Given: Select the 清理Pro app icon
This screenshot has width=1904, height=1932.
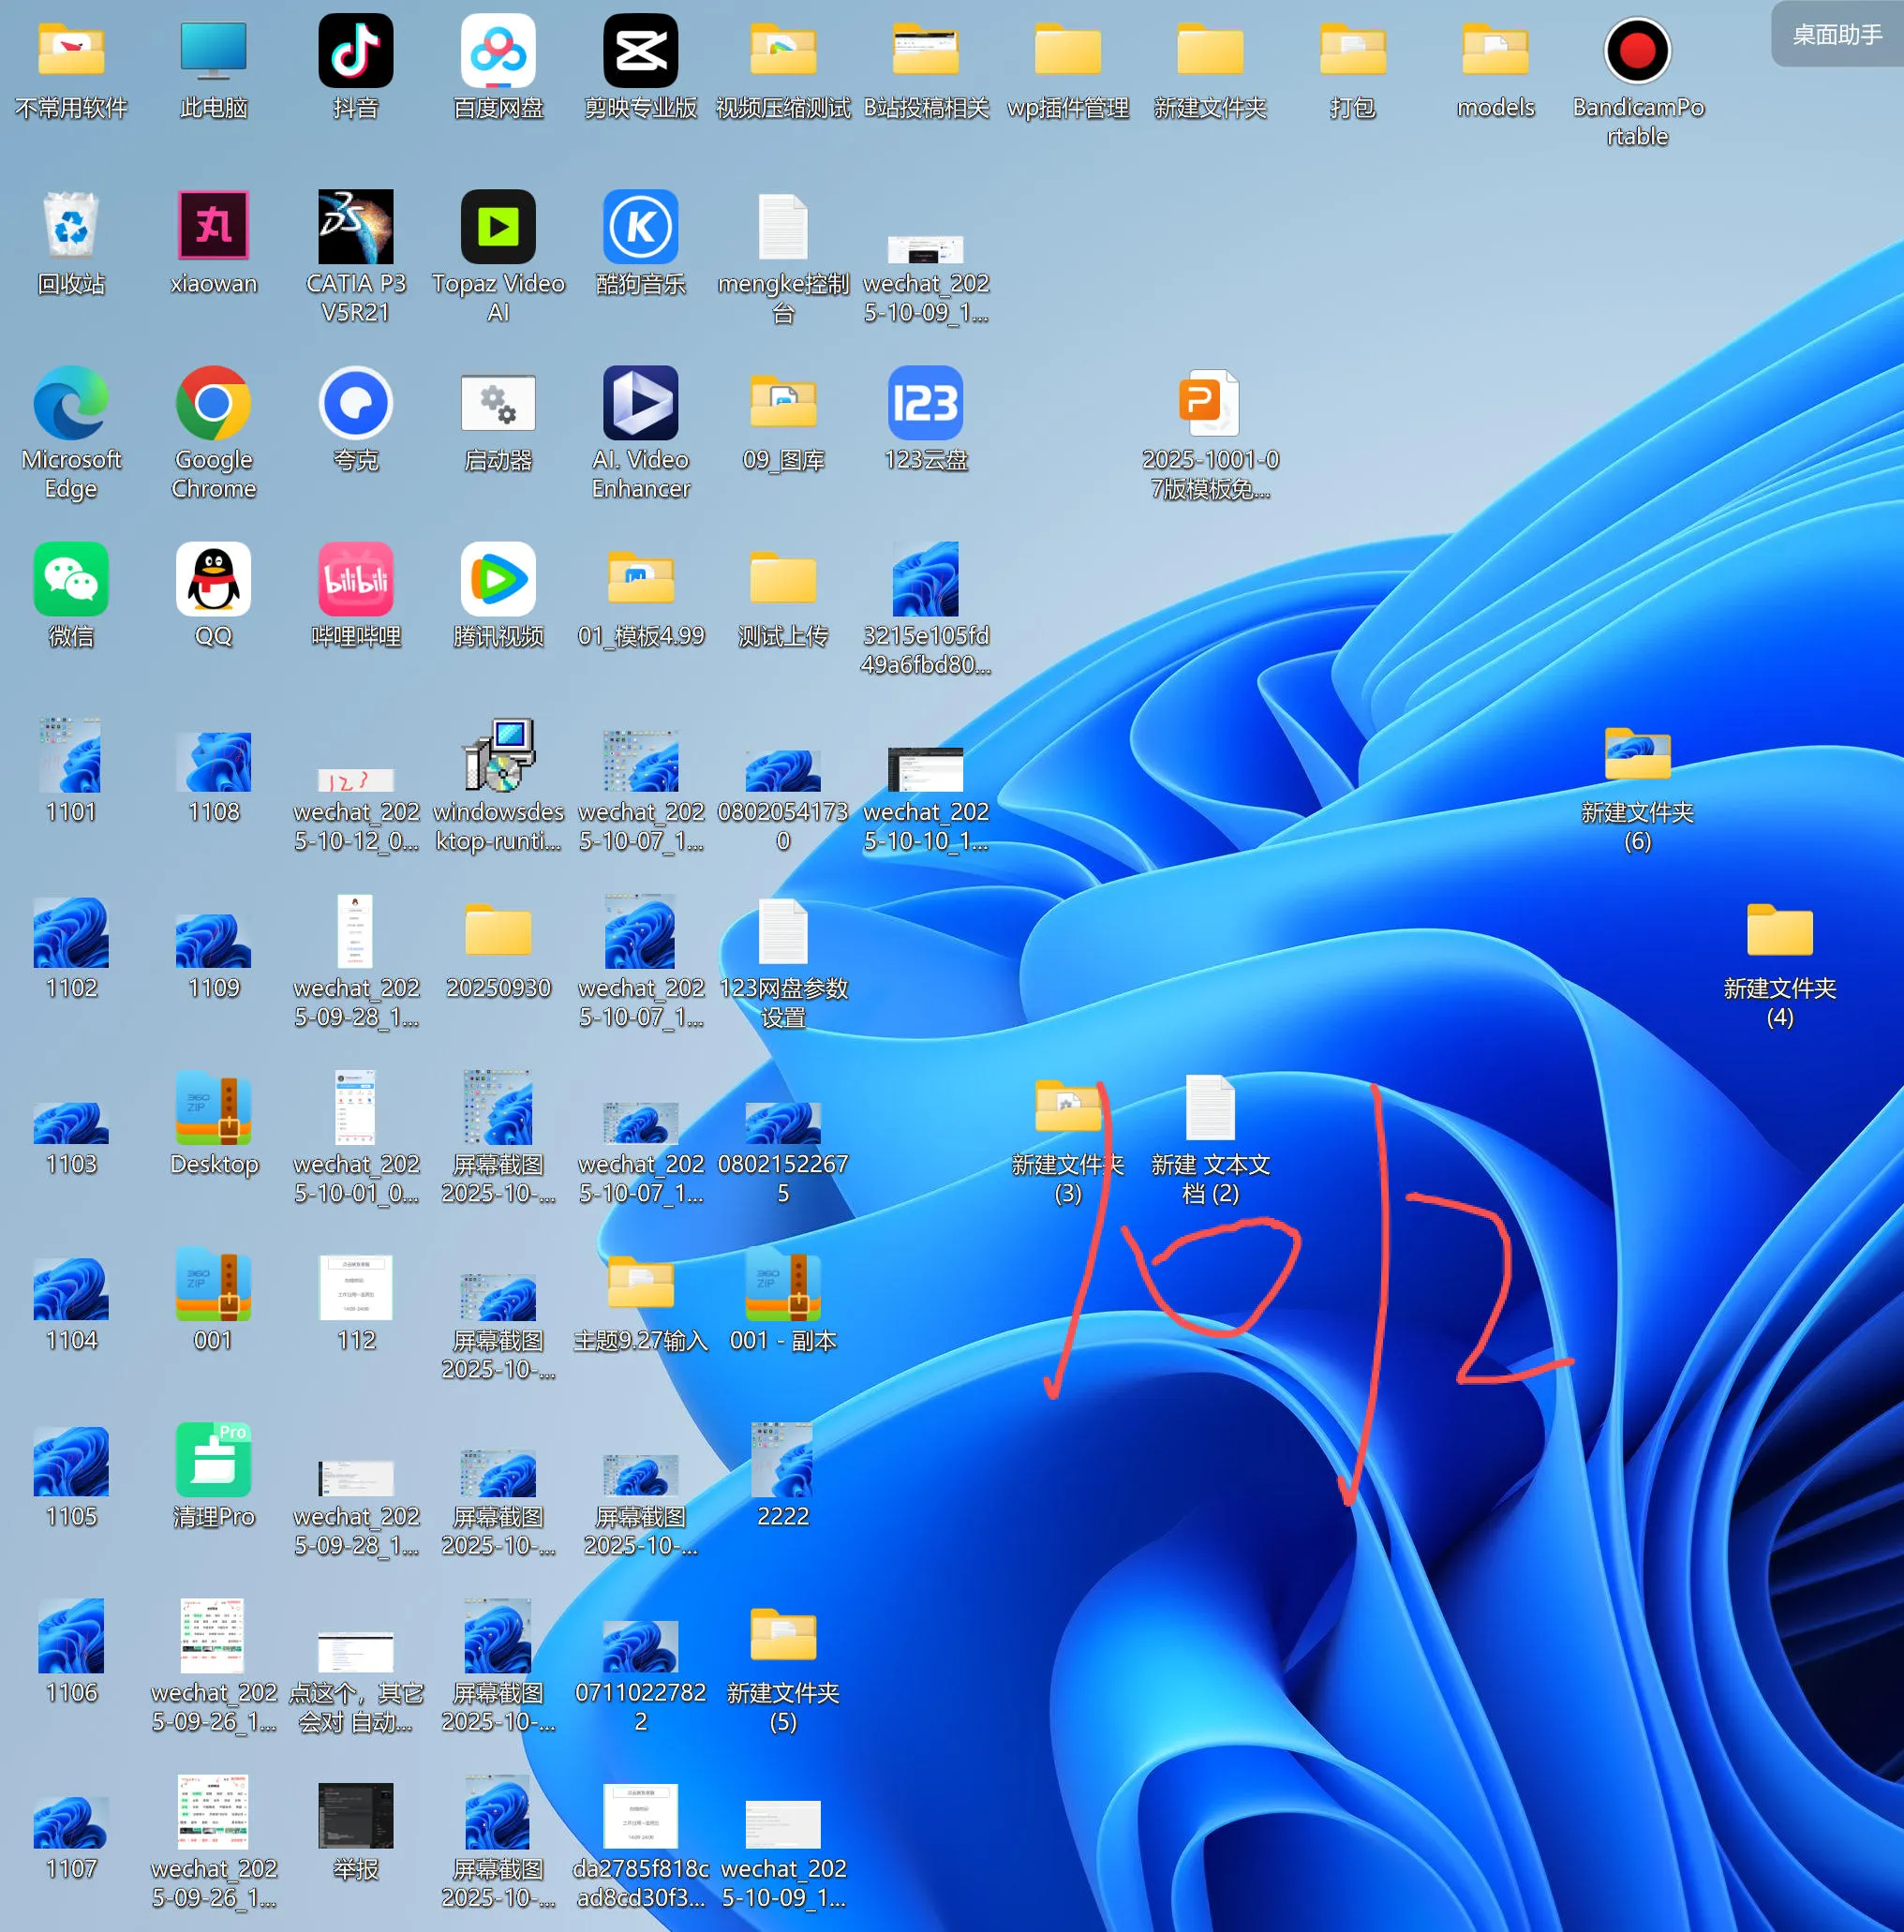Looking at the screenshot, I should tap(213, 1460).
